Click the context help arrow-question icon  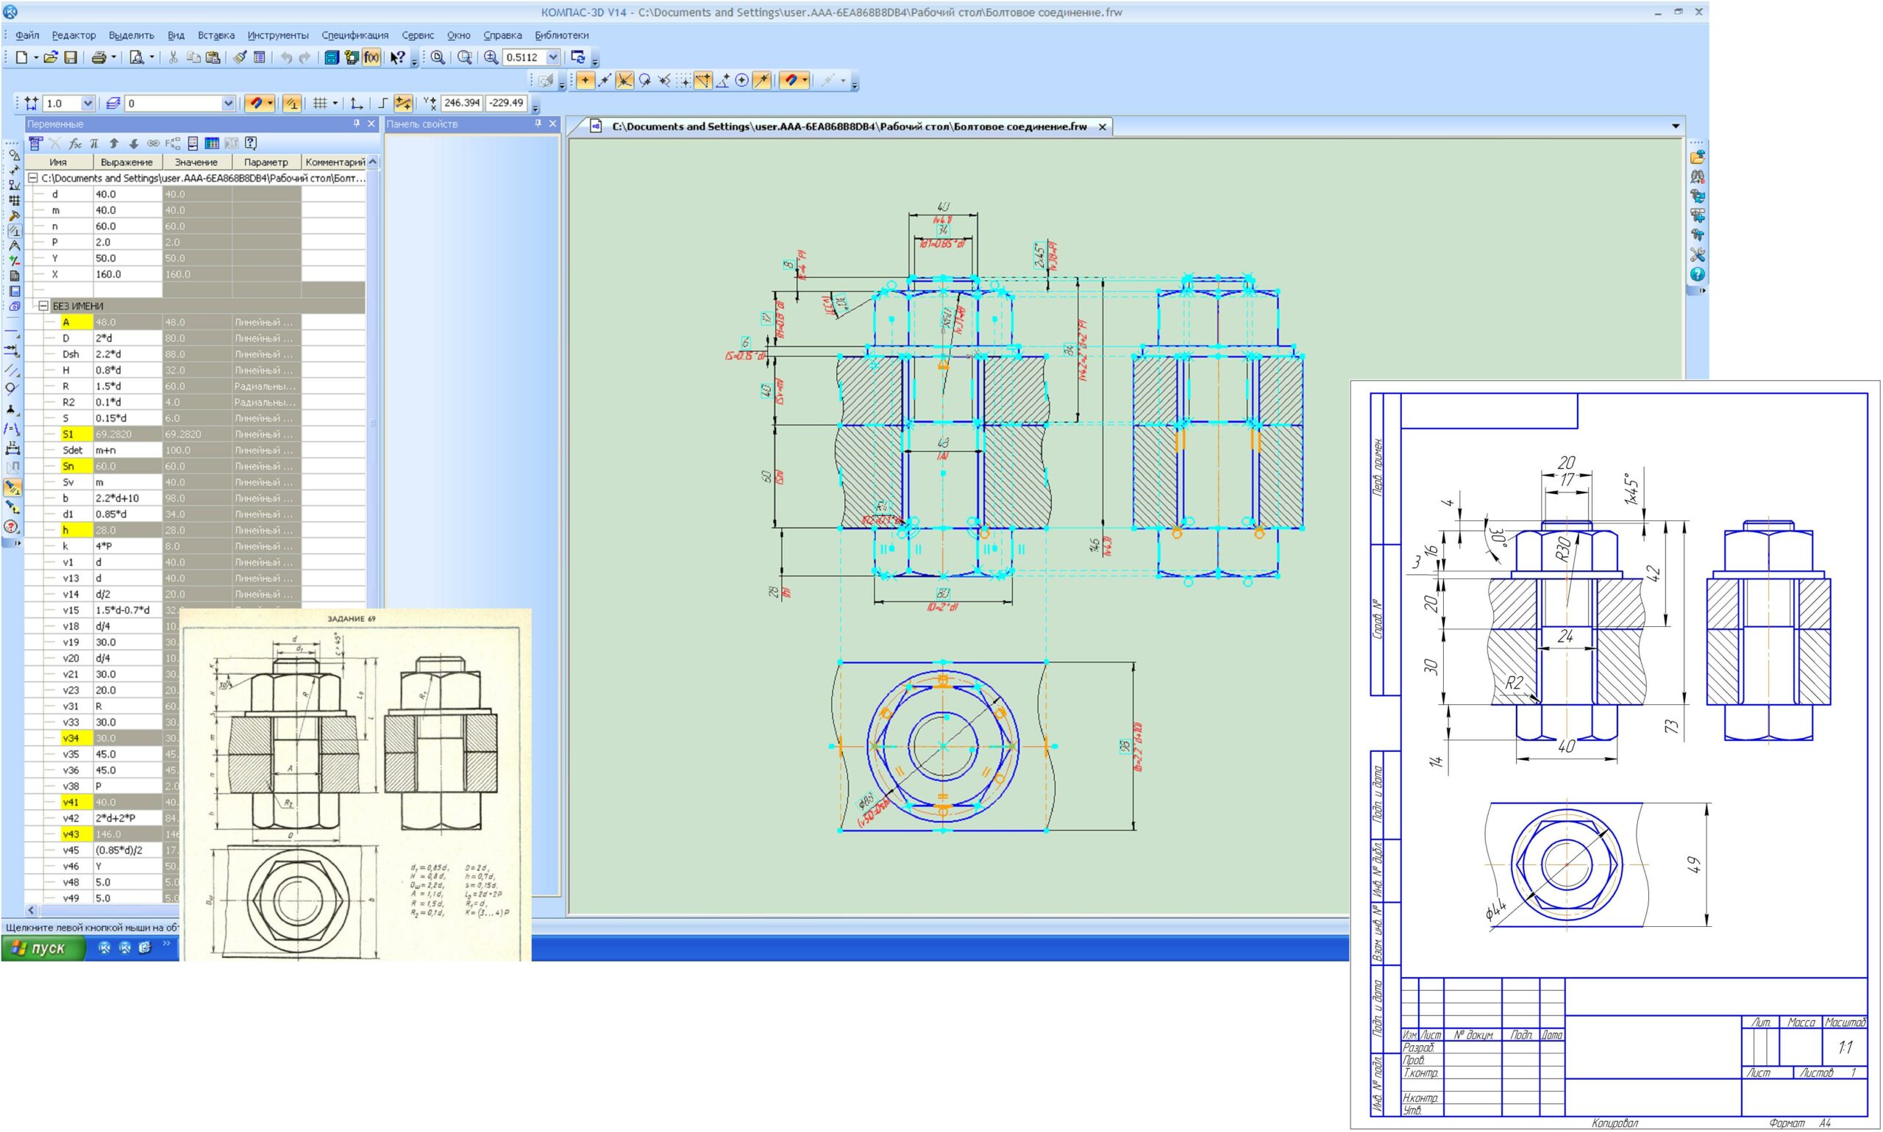pos(397,57)
